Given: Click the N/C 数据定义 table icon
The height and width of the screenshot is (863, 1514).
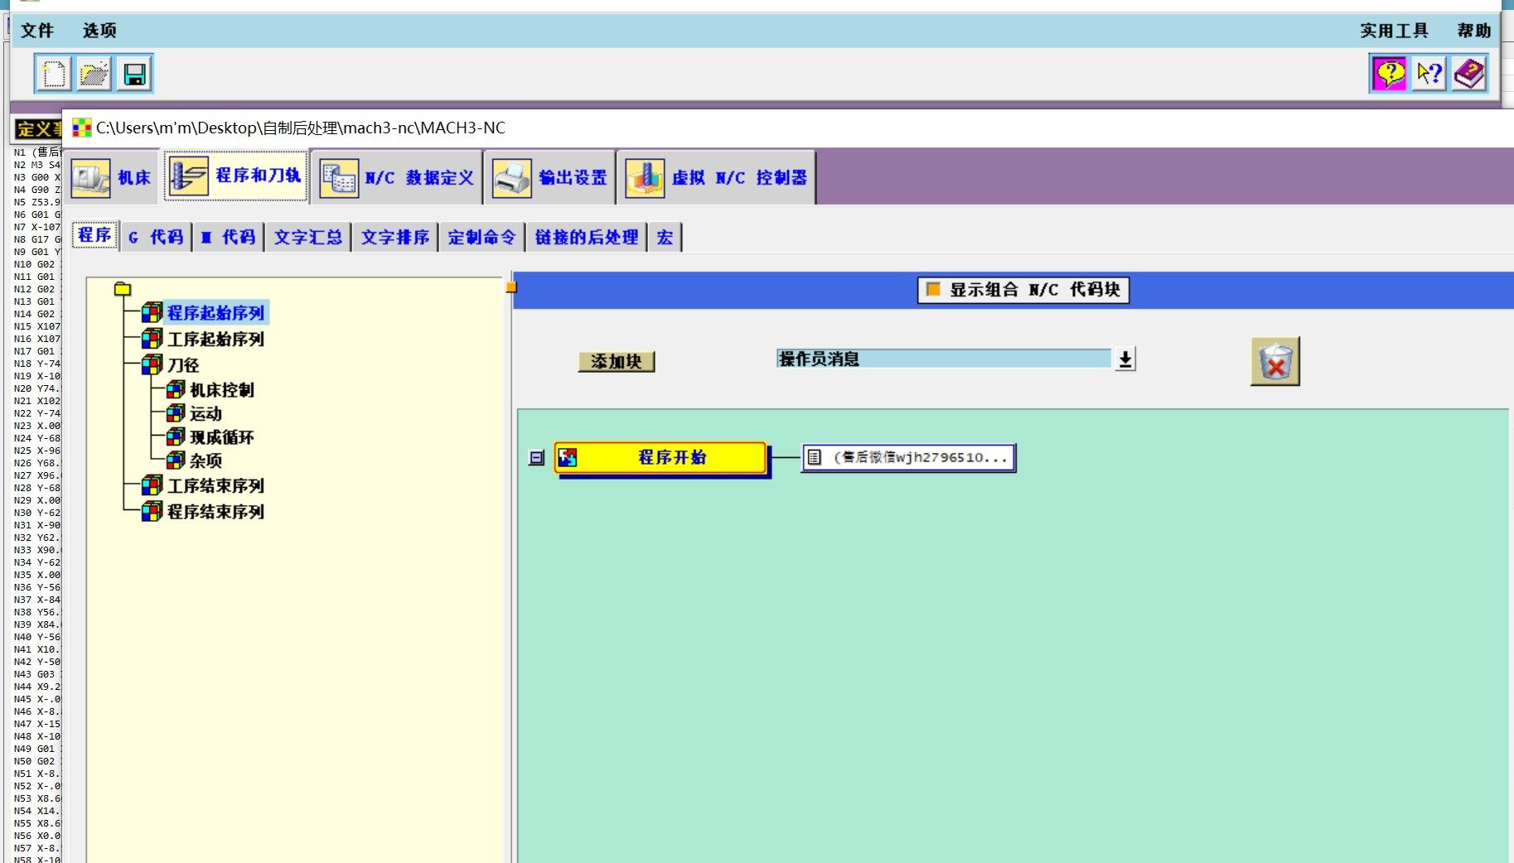Looking at the screenshot, I should (339, 177).
